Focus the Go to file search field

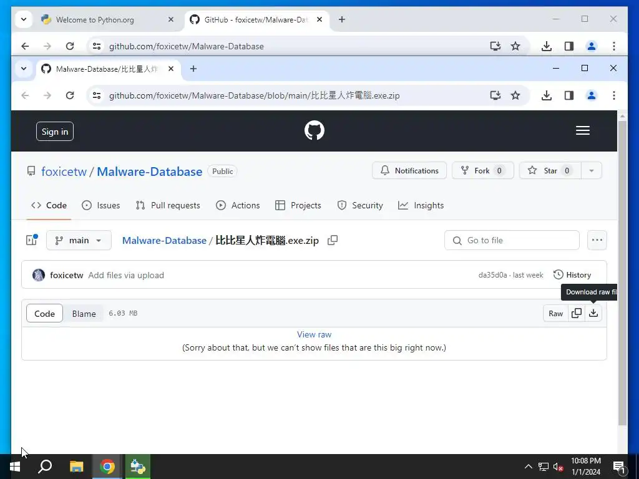tap(512, 240)
